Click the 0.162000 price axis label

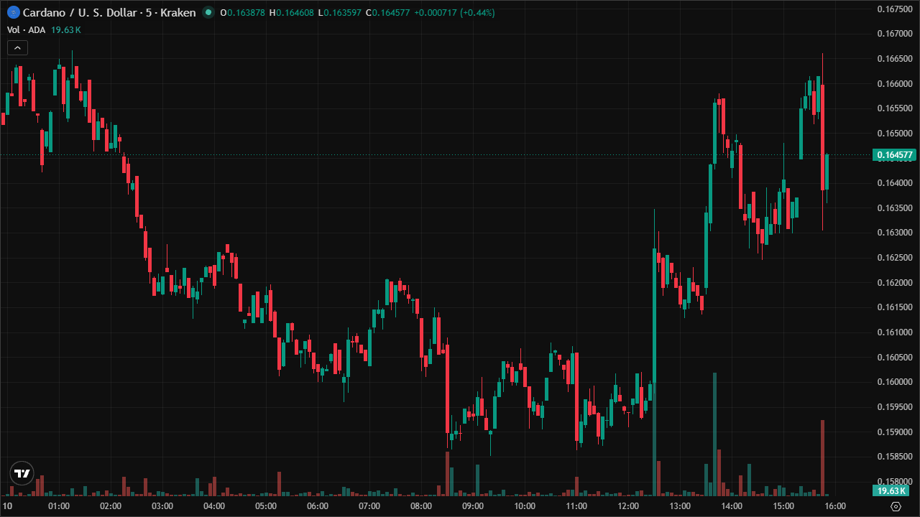pos(895,283)
